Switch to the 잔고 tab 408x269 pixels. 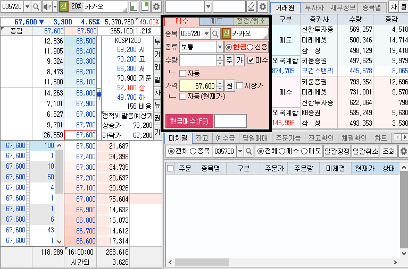pos(202,138)
